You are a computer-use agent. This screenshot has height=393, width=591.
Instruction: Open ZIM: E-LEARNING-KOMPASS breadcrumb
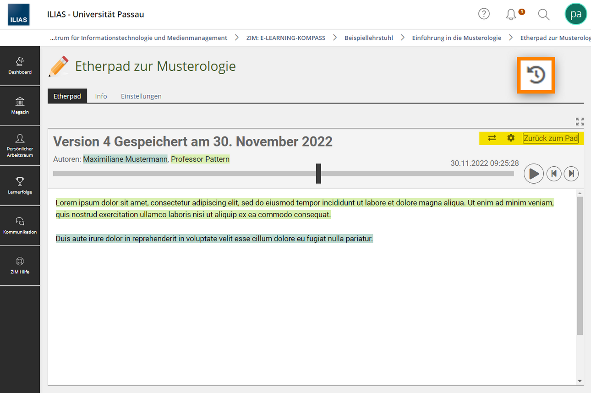coord(286,38)
